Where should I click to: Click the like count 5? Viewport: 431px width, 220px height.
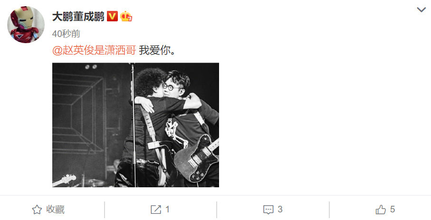[x=392, y=209]
